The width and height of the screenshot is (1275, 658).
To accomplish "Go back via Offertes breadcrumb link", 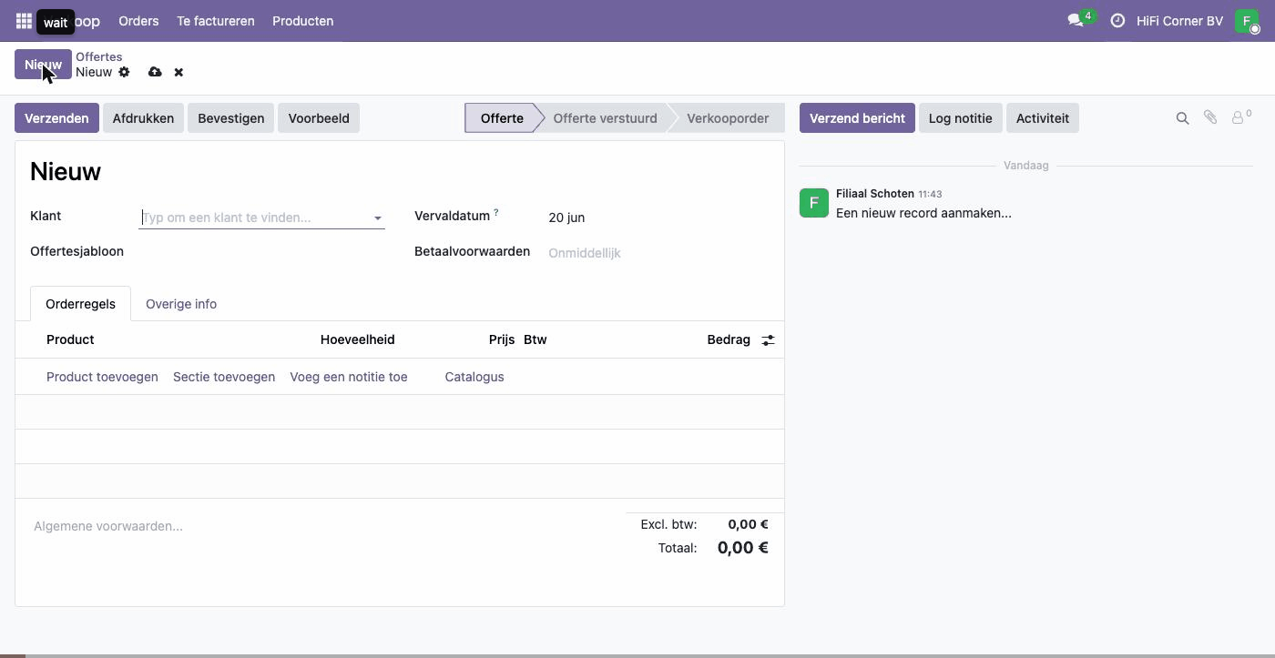I will 98,56.
